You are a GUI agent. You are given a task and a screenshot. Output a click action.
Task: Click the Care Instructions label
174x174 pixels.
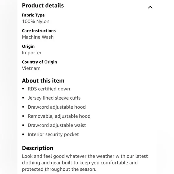(x=39, y=31)
